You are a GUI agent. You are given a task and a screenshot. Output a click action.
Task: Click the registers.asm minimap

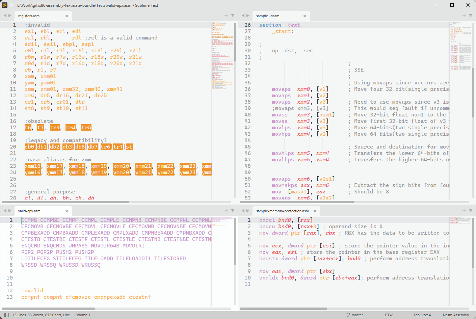(222, 110)
